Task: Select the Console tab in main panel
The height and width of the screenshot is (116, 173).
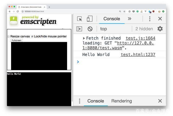Action: tap(112, 19)
